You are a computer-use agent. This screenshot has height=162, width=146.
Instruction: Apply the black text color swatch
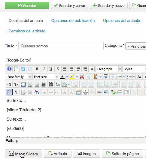62,77
